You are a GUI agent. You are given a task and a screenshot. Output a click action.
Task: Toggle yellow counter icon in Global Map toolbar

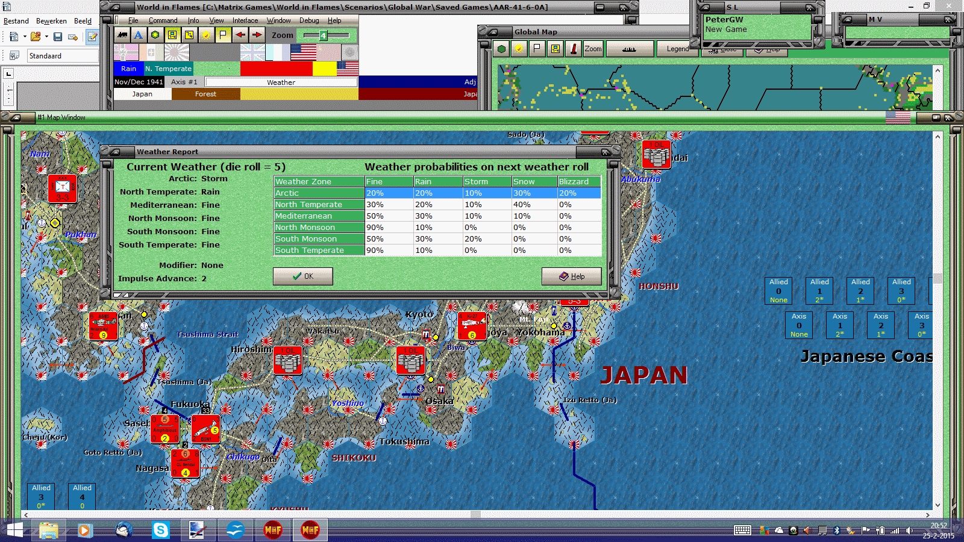point(555,49)
